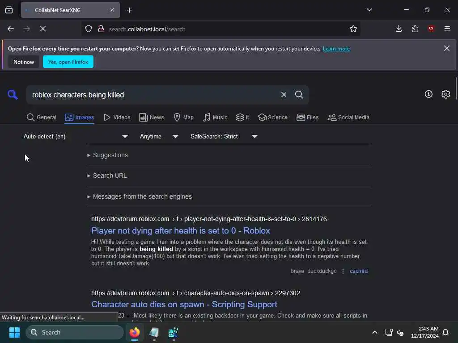Open the muted volume tray icon
Image resolution: width=458 pixels, height=343 pixels.
tap(400, 332)
